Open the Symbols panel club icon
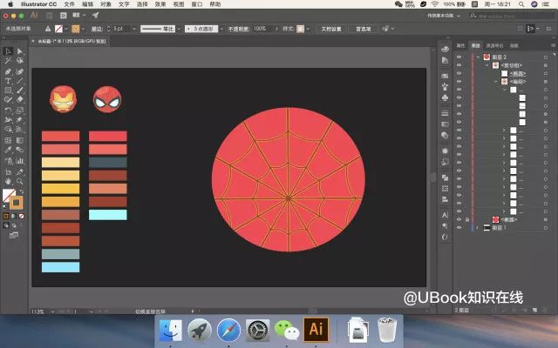This screenshot has height=348, width=558. [445, 97]
